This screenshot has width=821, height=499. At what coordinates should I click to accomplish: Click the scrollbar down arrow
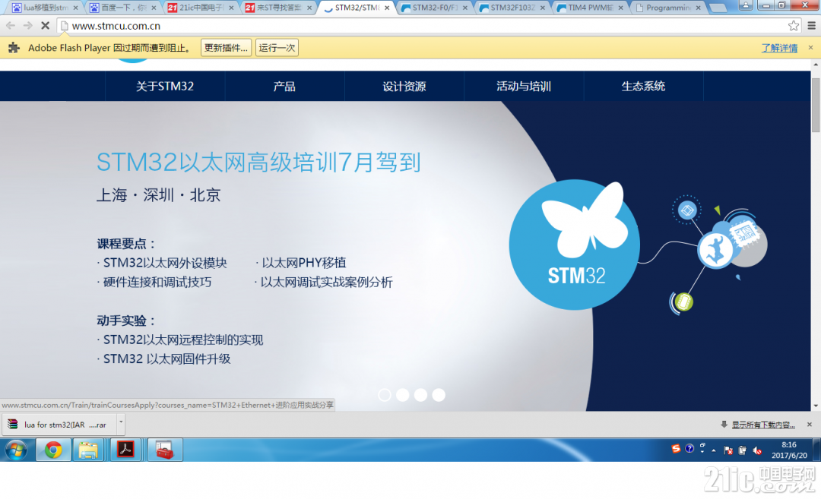pyautogui.click(x=816, y=406)
